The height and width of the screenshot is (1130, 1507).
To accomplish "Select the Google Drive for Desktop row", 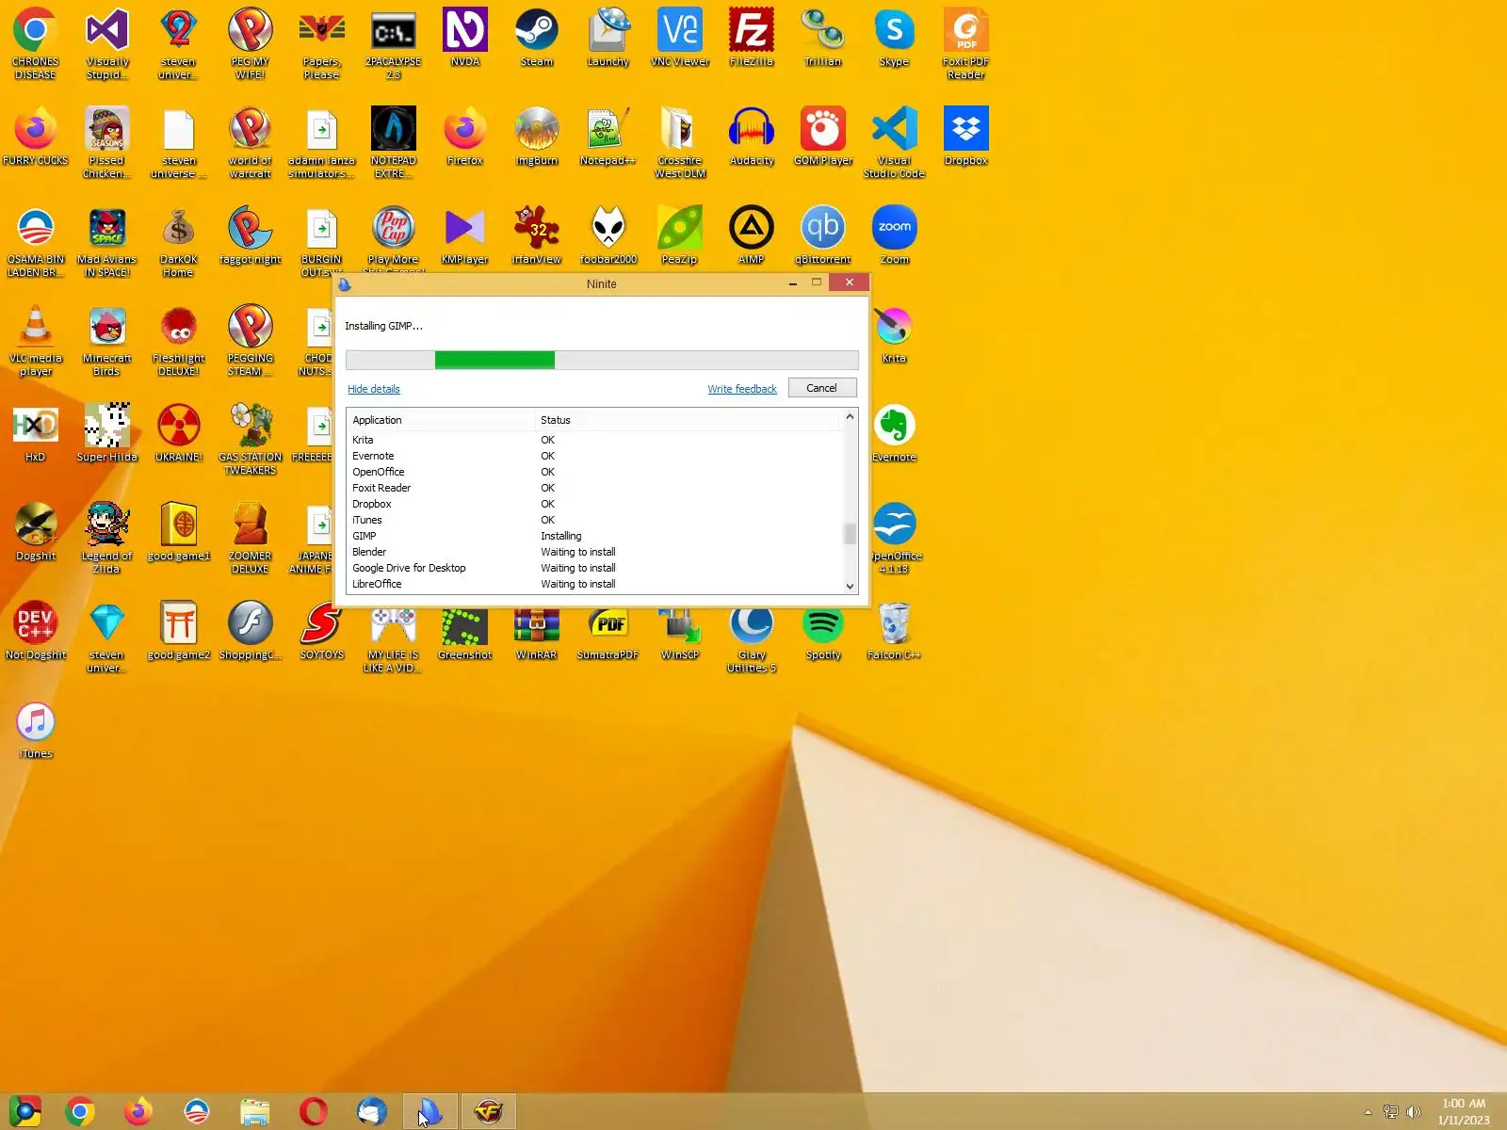I will tap(594, 568).
